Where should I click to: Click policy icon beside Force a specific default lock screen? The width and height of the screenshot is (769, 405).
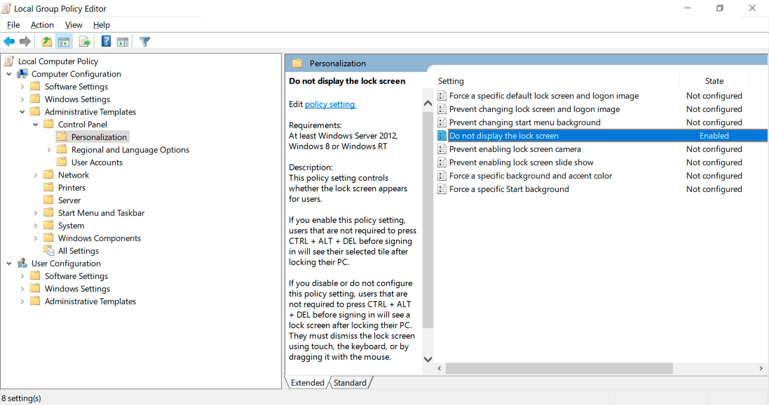click(x=442, y=96)
